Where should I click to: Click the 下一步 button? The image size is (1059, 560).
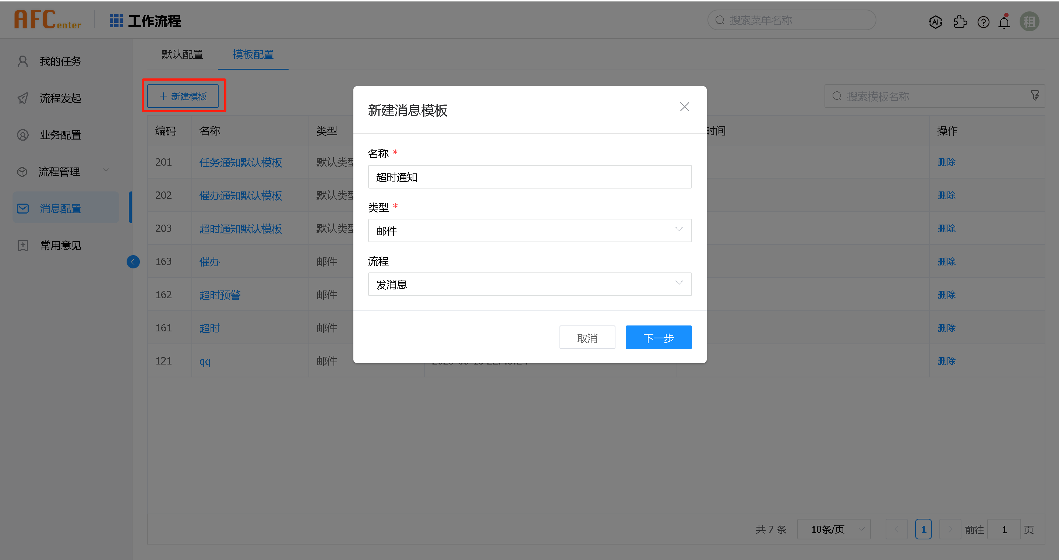point(658,338)
